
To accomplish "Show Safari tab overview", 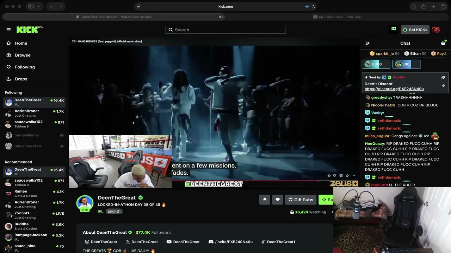I will (x=443, y=6).
